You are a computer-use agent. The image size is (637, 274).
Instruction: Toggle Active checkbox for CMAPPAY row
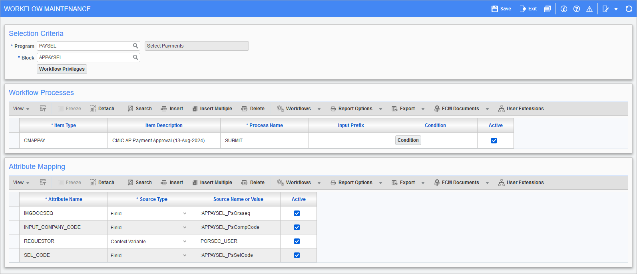click(x=494, y=141)
